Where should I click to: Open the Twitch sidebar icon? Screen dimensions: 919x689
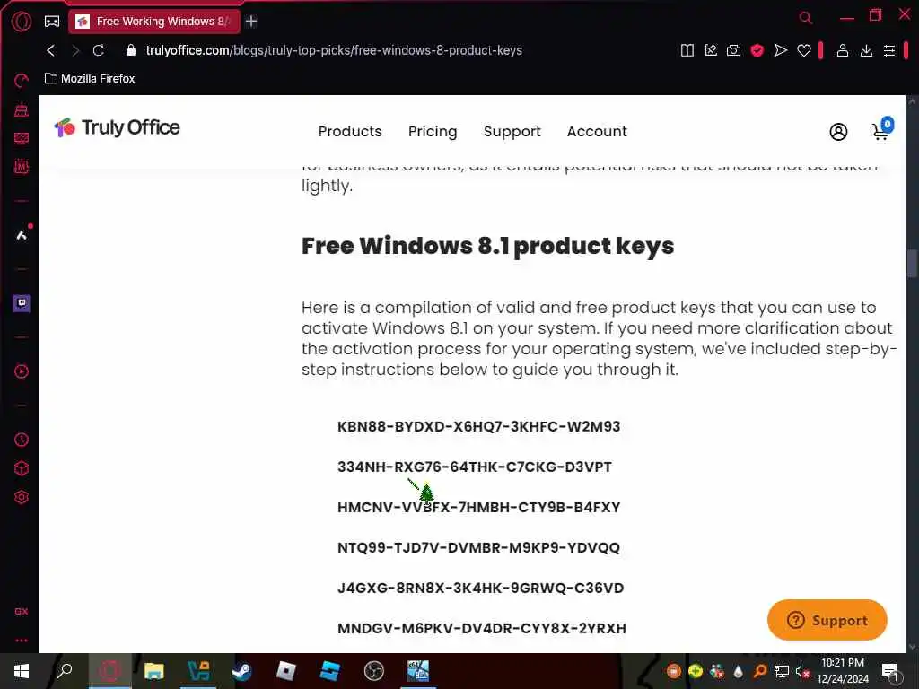(x=22, y=303)
